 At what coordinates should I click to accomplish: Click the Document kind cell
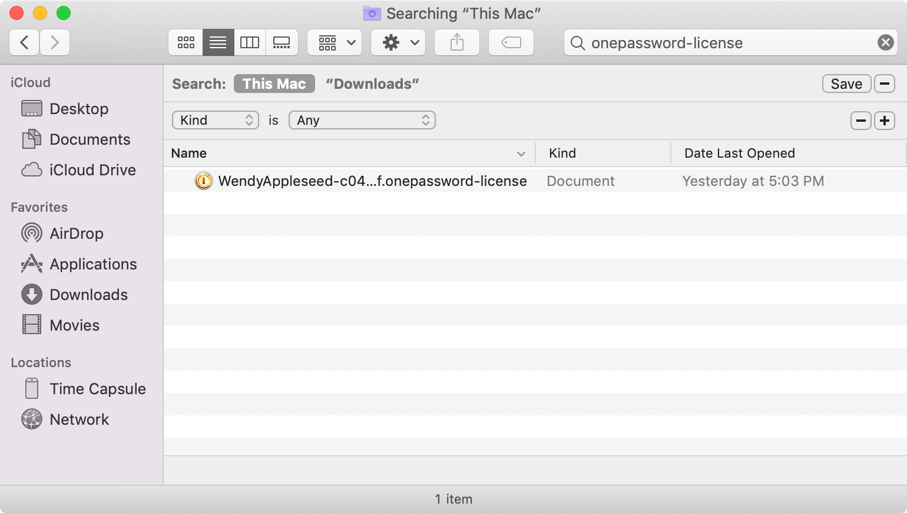581,181
